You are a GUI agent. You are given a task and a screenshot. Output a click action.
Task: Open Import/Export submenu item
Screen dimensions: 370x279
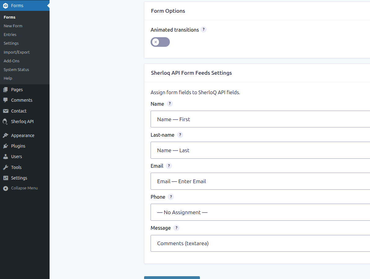(17, 52)
